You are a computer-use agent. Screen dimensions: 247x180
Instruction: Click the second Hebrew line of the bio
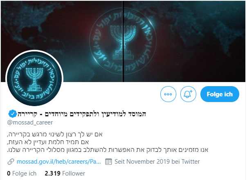point(48,142)
